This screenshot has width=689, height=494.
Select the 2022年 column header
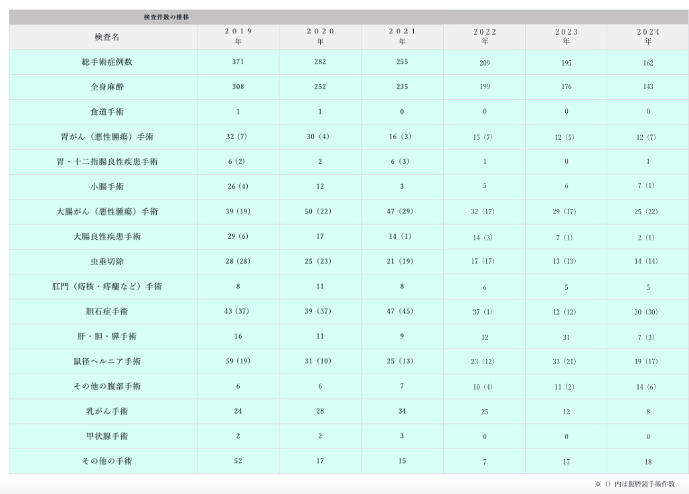click(485, 36)
